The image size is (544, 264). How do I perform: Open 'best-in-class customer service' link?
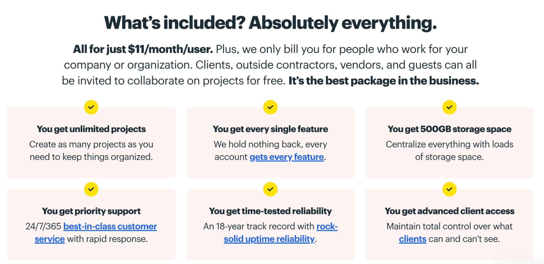pyautogui.click(x=110, y=226)
